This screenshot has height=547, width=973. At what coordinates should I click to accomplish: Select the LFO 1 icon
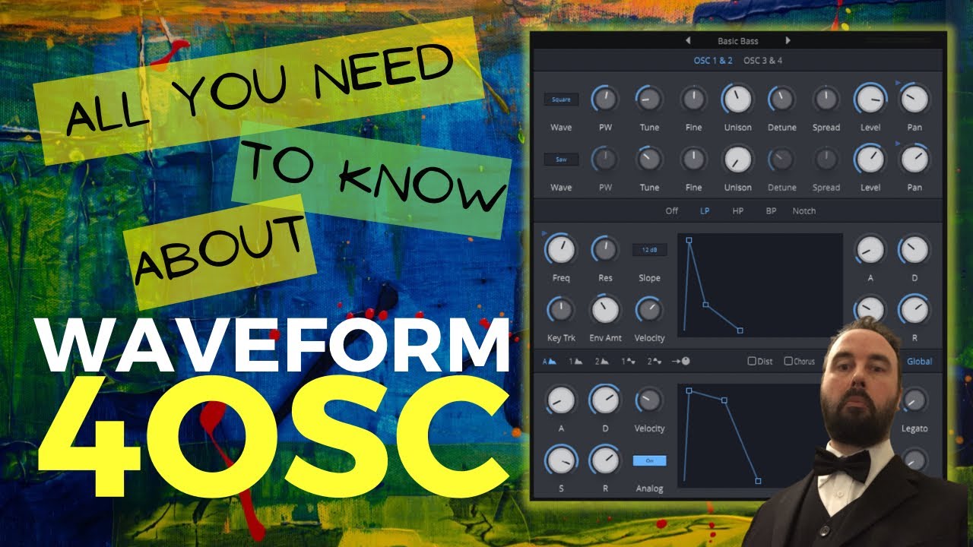(x=629, y=362)
